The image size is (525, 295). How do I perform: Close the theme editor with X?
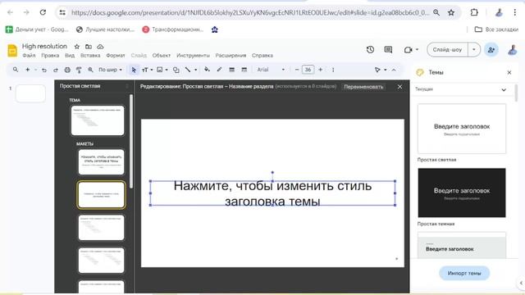point(399,87)
